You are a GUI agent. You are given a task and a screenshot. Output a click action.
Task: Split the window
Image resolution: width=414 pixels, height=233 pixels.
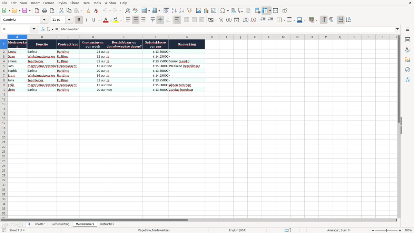pyautogui.click(x=276, y=11)
